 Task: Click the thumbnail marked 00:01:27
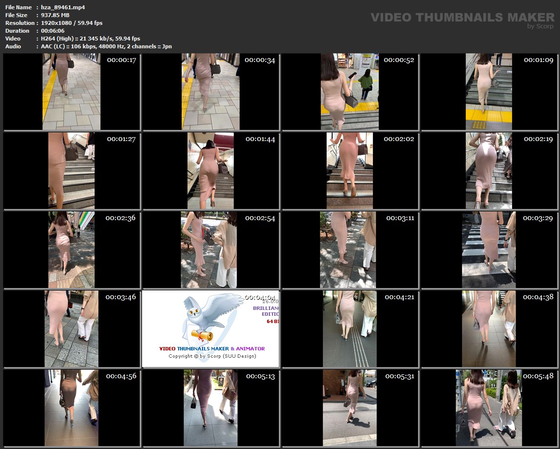pyautogui.click(x=71, y=171)
